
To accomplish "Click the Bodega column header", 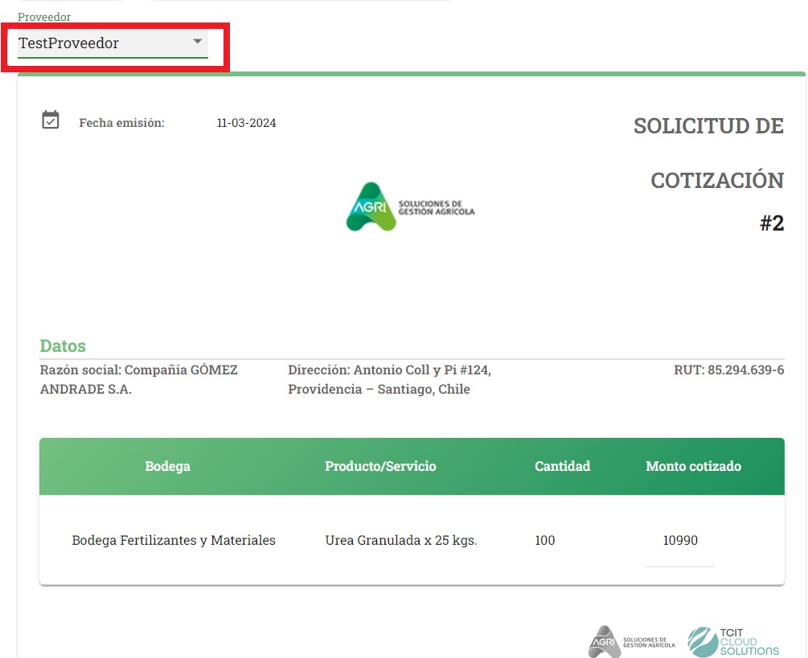I will 167,467.
